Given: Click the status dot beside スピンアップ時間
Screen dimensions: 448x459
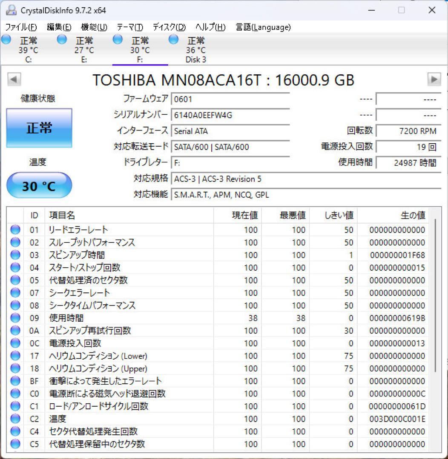Looking at the screenshot, I should pos(15,255).
